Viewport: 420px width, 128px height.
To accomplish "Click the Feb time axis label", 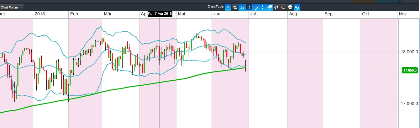I will point(74,14).
